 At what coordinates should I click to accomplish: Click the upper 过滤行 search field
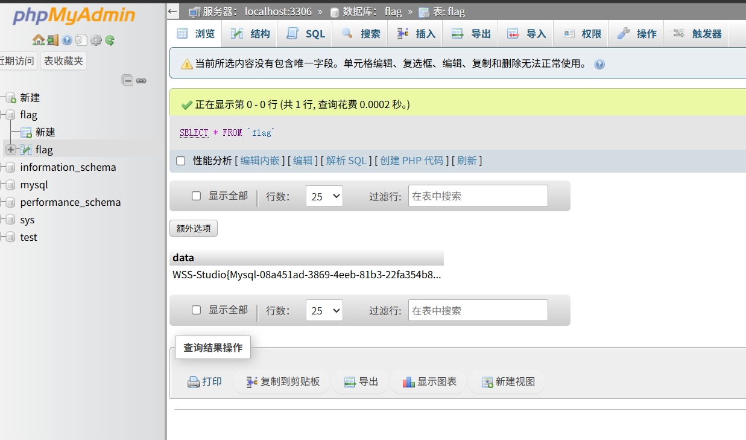[478, 196]
